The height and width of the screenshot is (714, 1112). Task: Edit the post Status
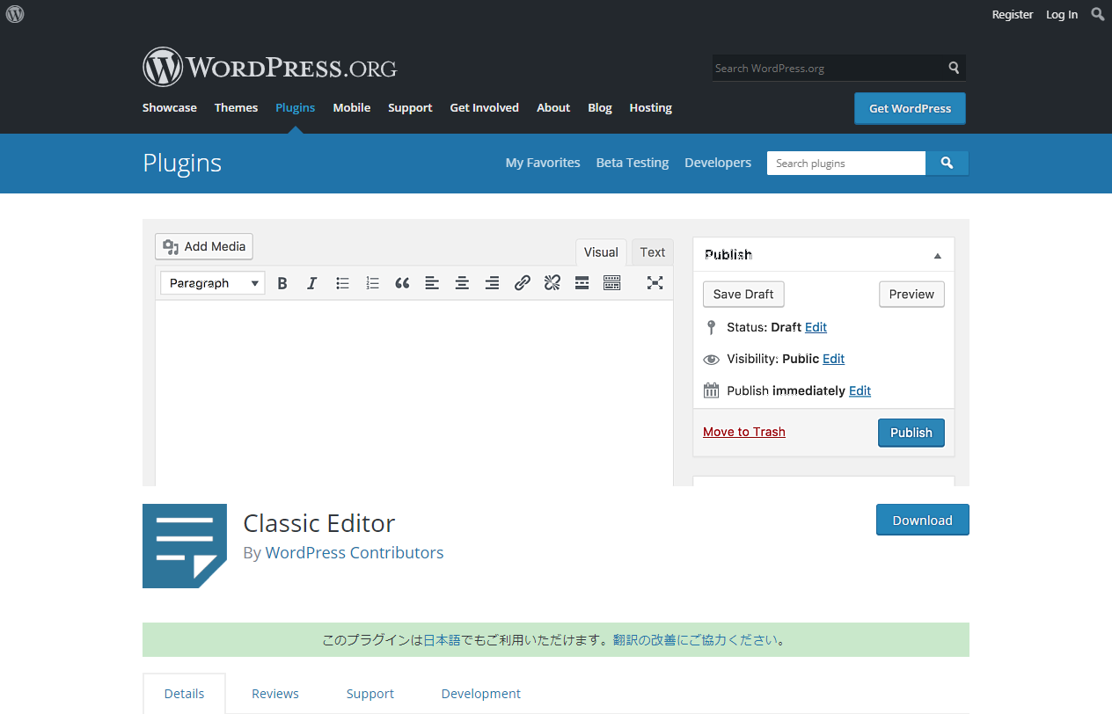tap(816, 327)
